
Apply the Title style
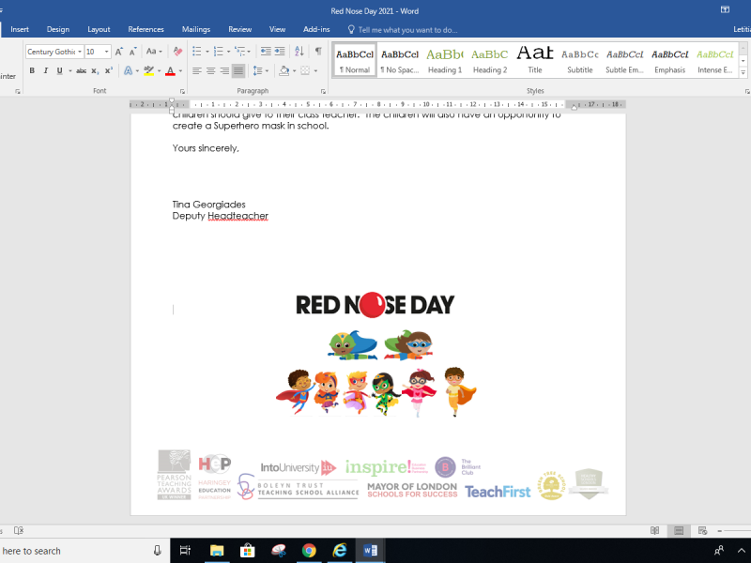pyautogui.click(x=534, y=59)
